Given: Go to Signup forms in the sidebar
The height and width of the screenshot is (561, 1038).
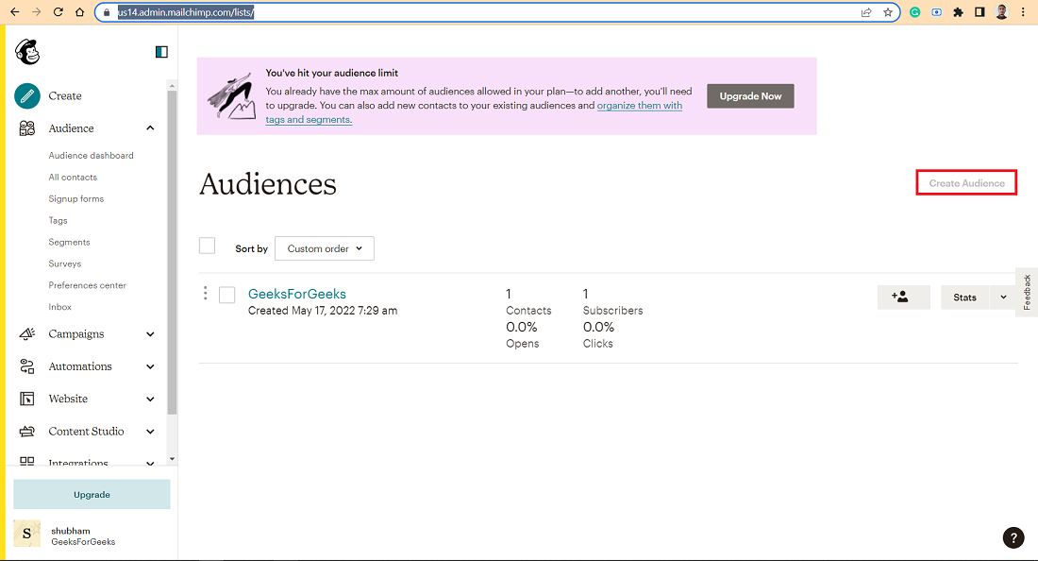Looking at the screenshot, I should 76,198.
